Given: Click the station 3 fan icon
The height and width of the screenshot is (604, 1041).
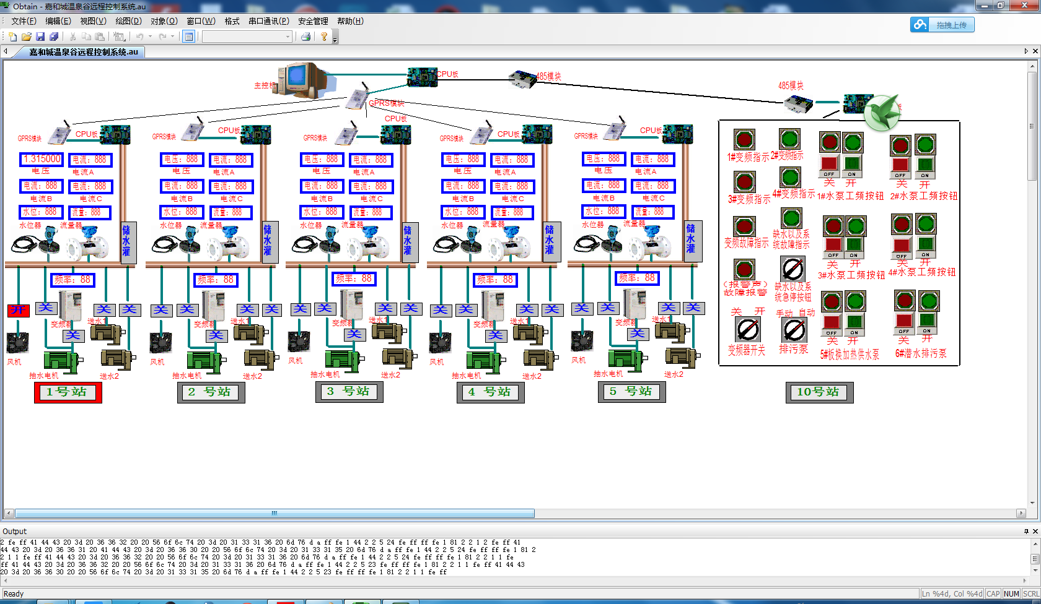Looking at the screenshot, I should coord(299,342).
